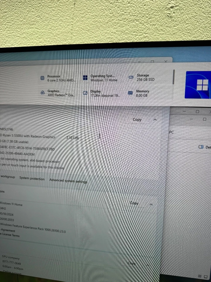The height and width of the screenshot is (282, 211).
Task: Click the Processor chip icon
Action: coord(42,78)
